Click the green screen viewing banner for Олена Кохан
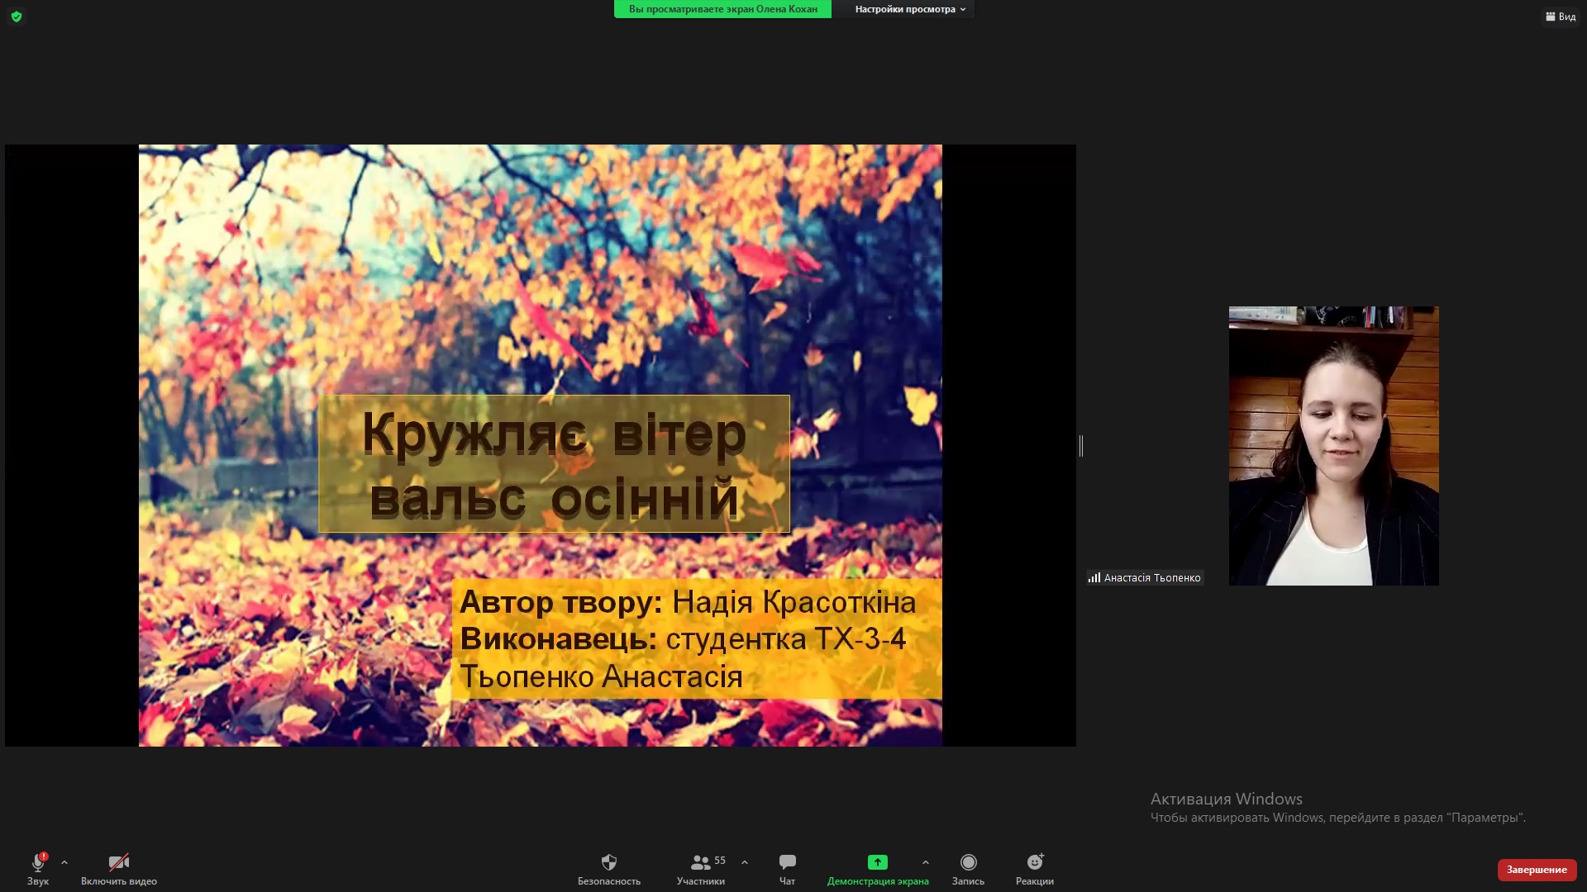 [x=722, y=9]
